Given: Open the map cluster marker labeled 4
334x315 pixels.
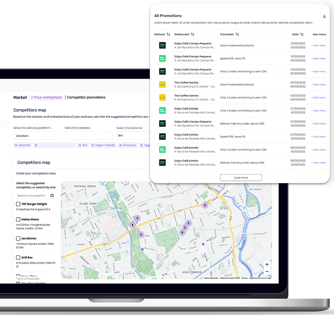Looking at the screenshot, I should click(x=132, y=225).
